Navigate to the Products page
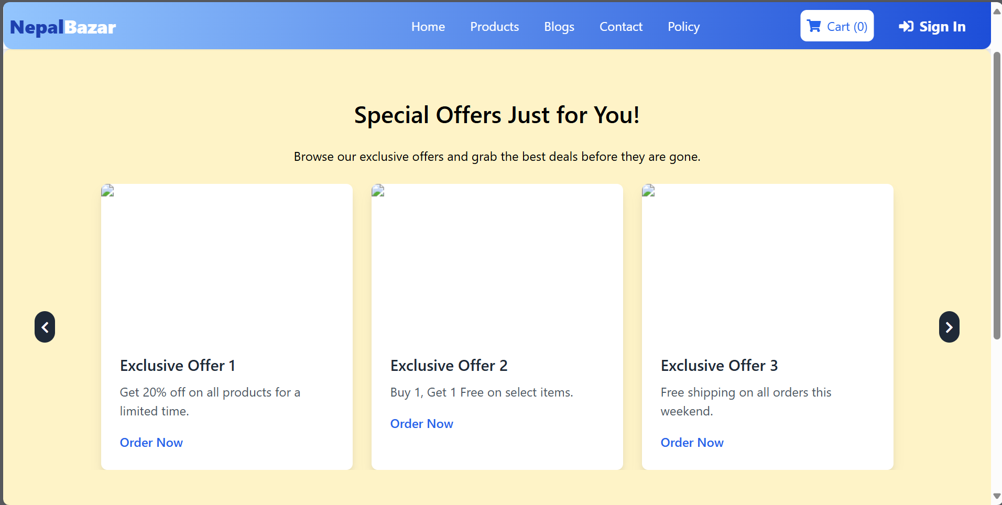 [494, 27]
